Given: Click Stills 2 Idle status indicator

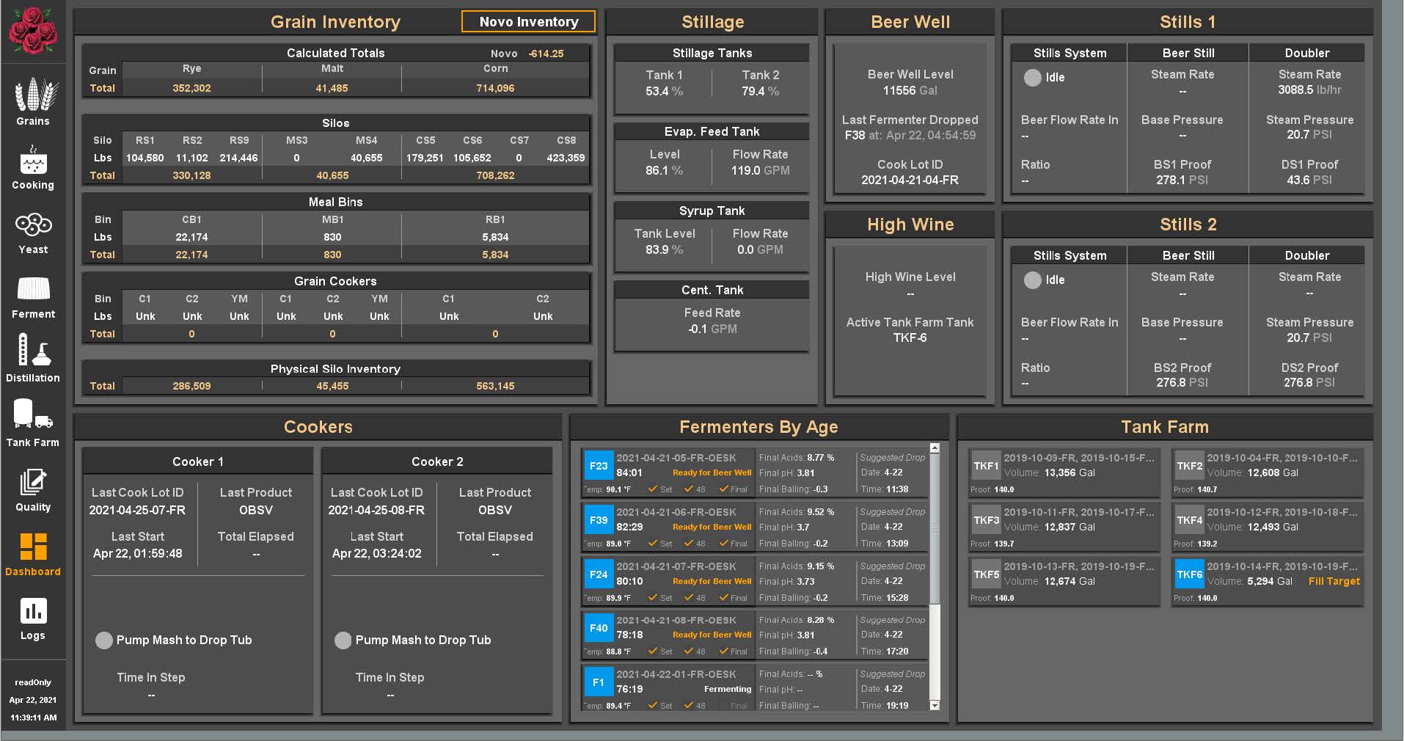Looking at the screenshot, I should coord(1033,280).
